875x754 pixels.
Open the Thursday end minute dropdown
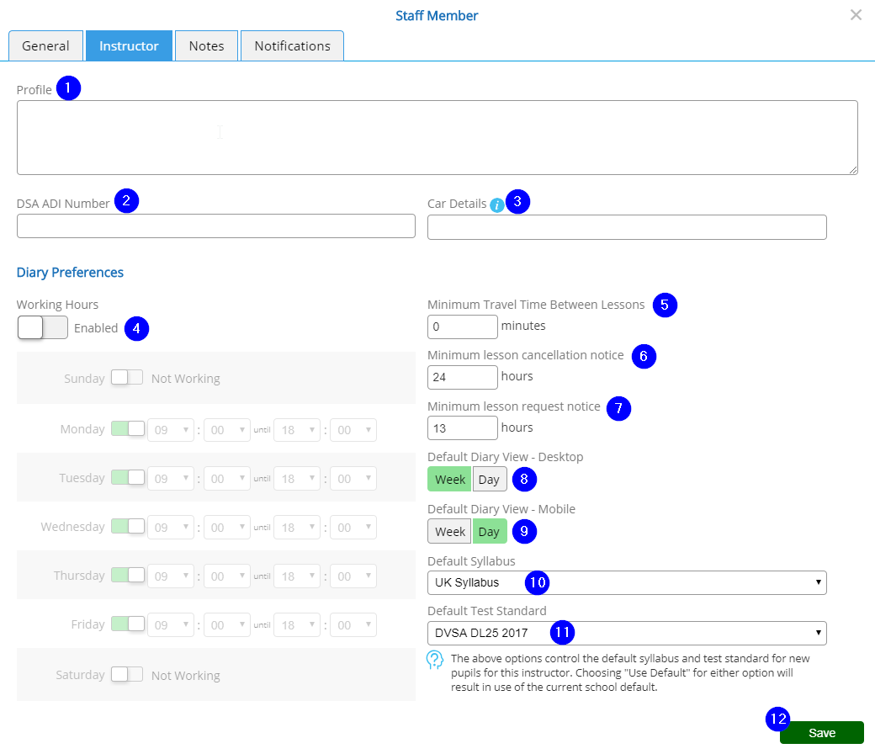point(353,576)
